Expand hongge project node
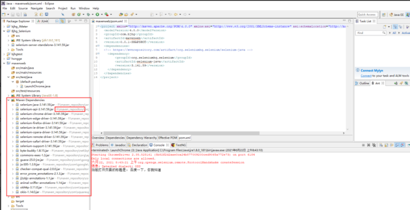The height and width of the screenshot is (210, 410). (x=4, y=59)
